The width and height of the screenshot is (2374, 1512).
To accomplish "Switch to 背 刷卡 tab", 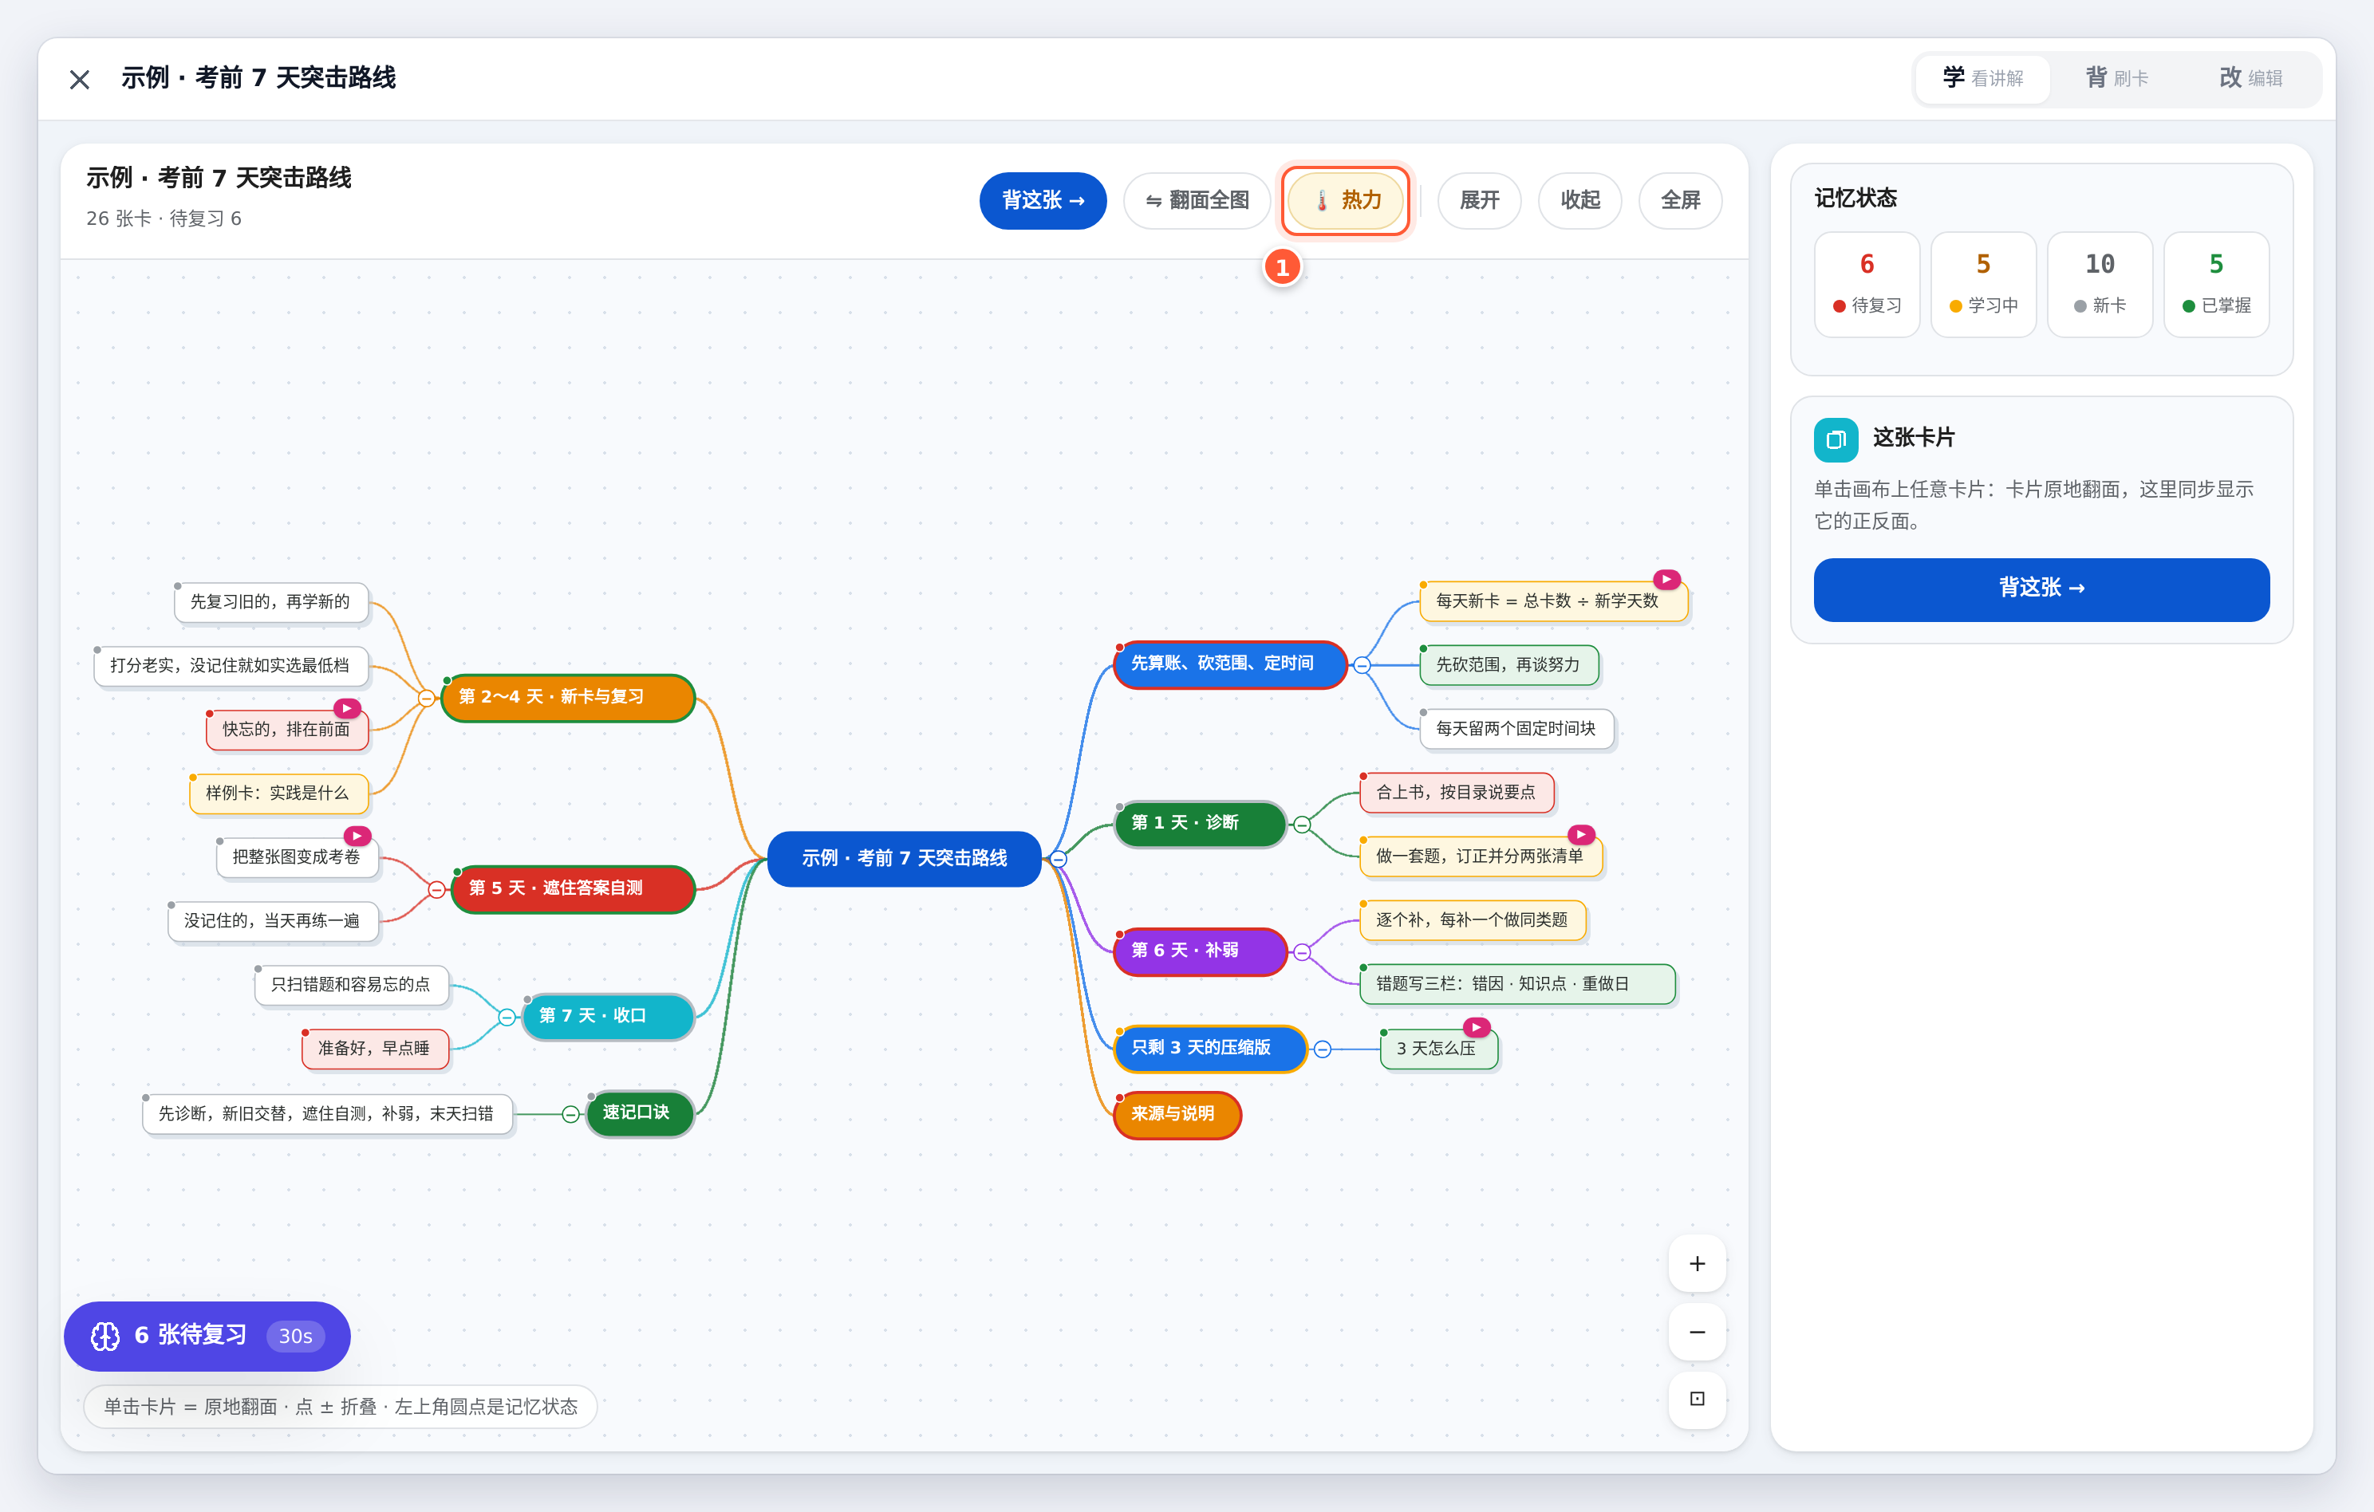I will click(2116, 79).
